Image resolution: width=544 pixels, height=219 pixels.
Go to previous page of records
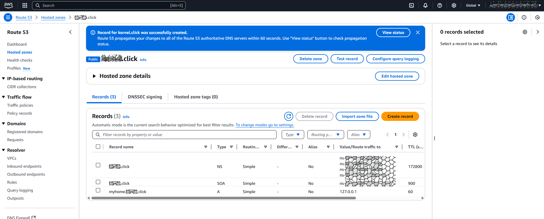(x=388, y=135)
